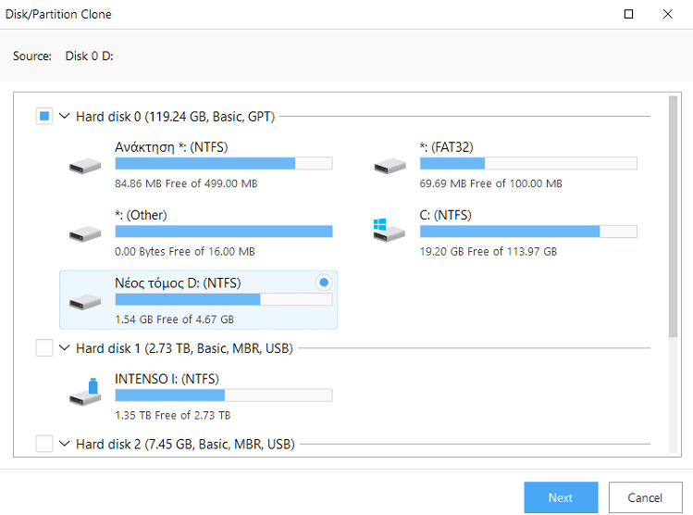The height and width of the screenshot is (515, 693).
Task: Close the Disk/Partition Clone dialog
Action: [667, 14]
